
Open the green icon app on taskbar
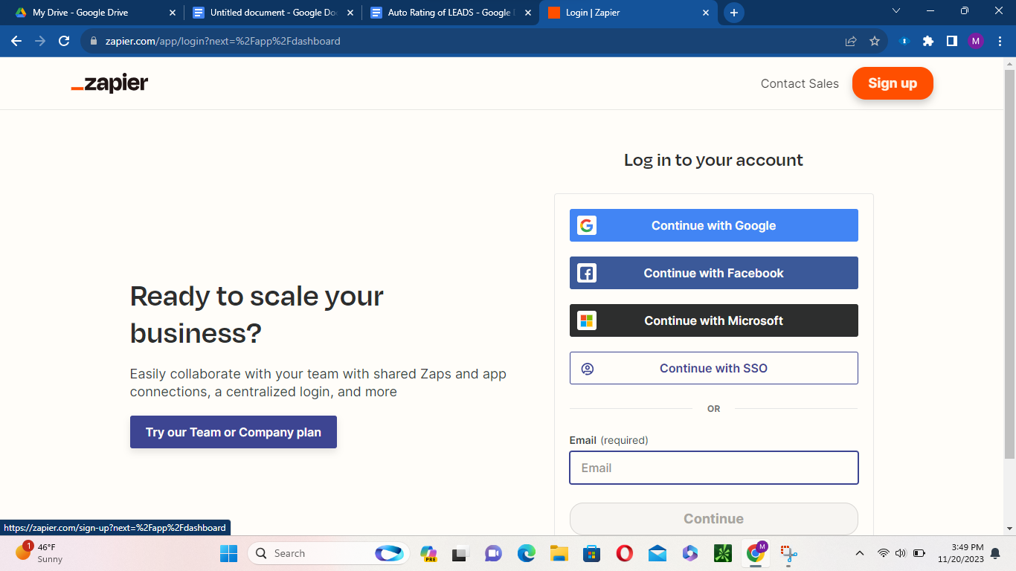(x=722, y=553)
